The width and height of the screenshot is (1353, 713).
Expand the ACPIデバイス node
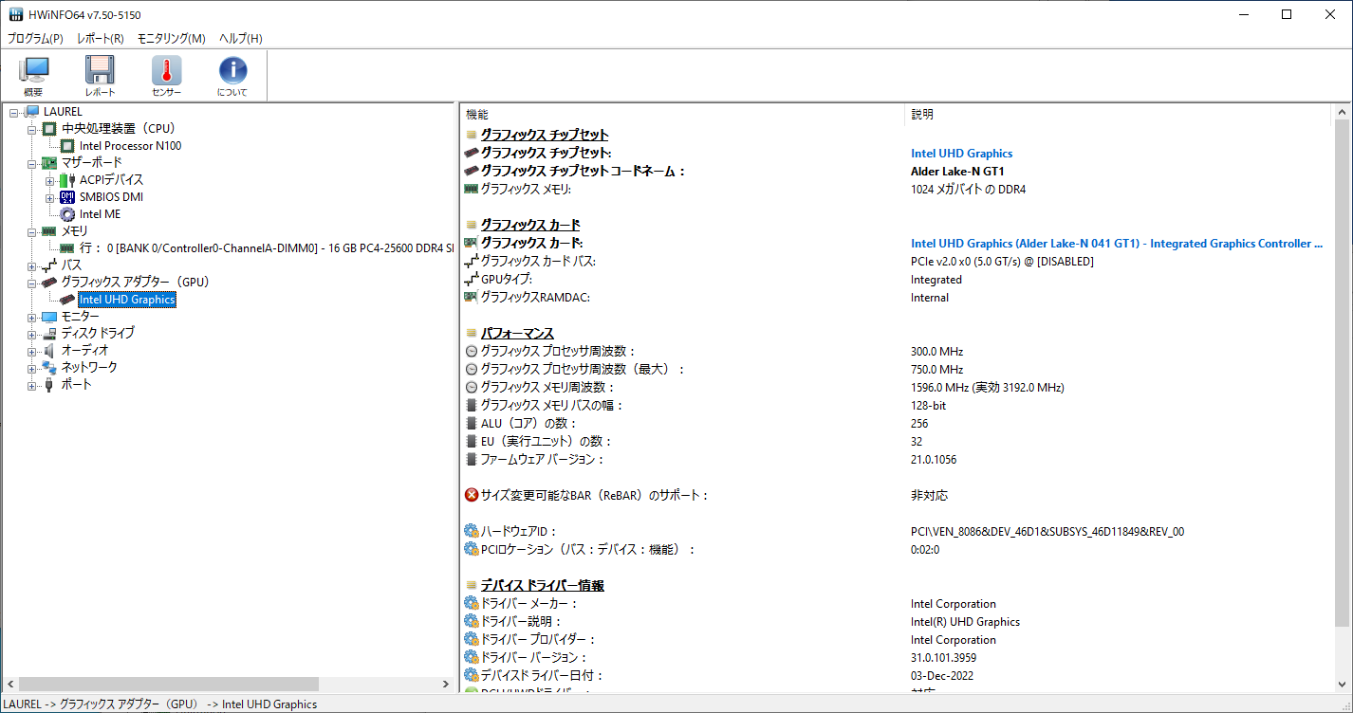tap(49, 180)
